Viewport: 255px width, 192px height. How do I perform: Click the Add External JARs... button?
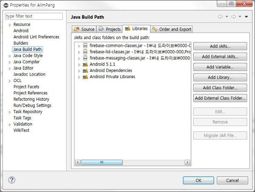click(220, 56)
